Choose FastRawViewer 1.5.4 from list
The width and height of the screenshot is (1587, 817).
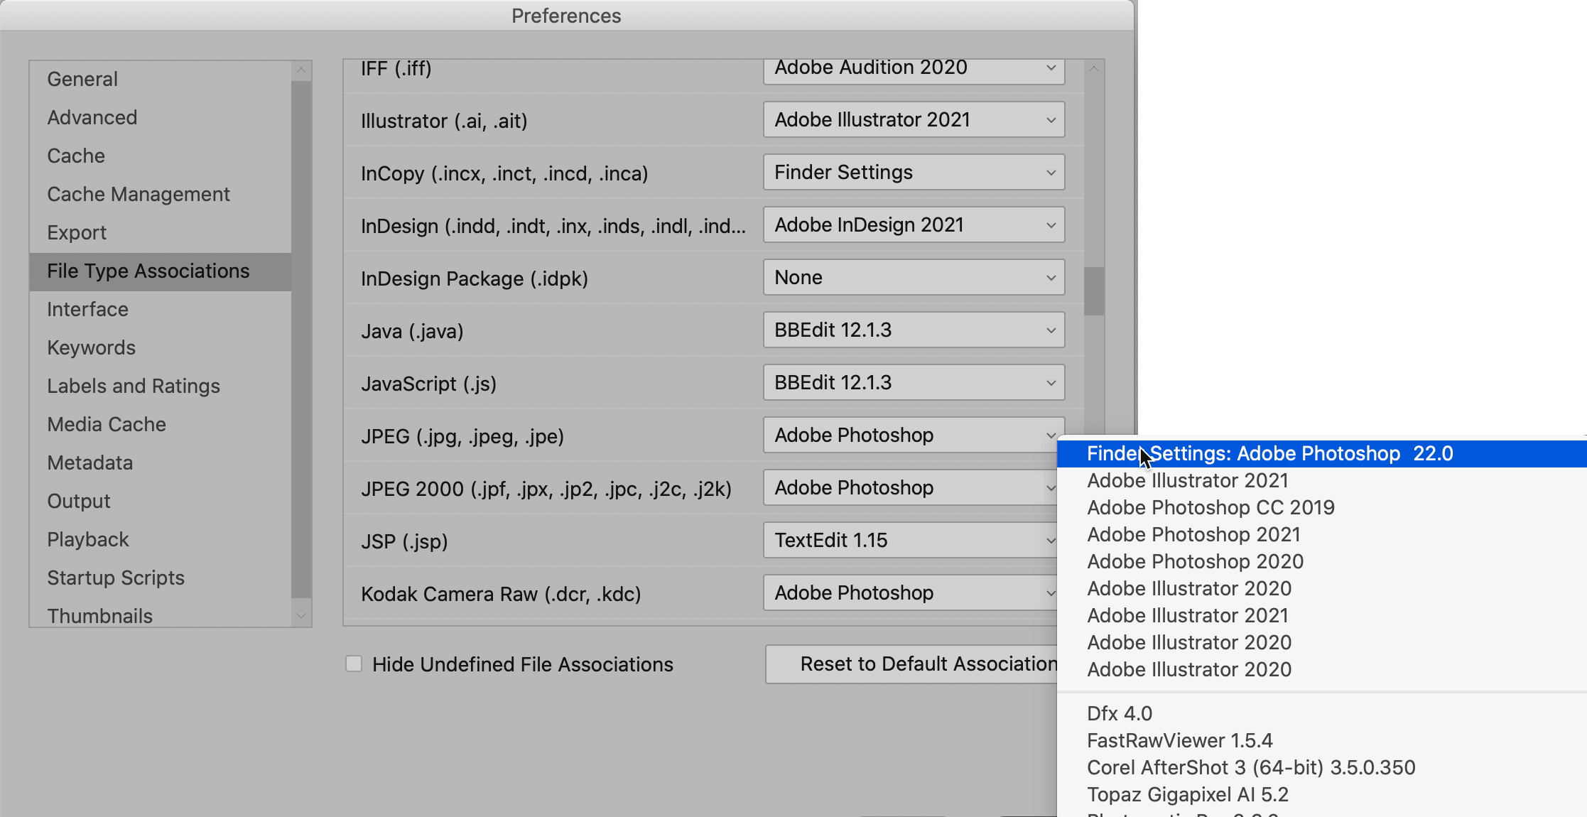[1179, 741]
